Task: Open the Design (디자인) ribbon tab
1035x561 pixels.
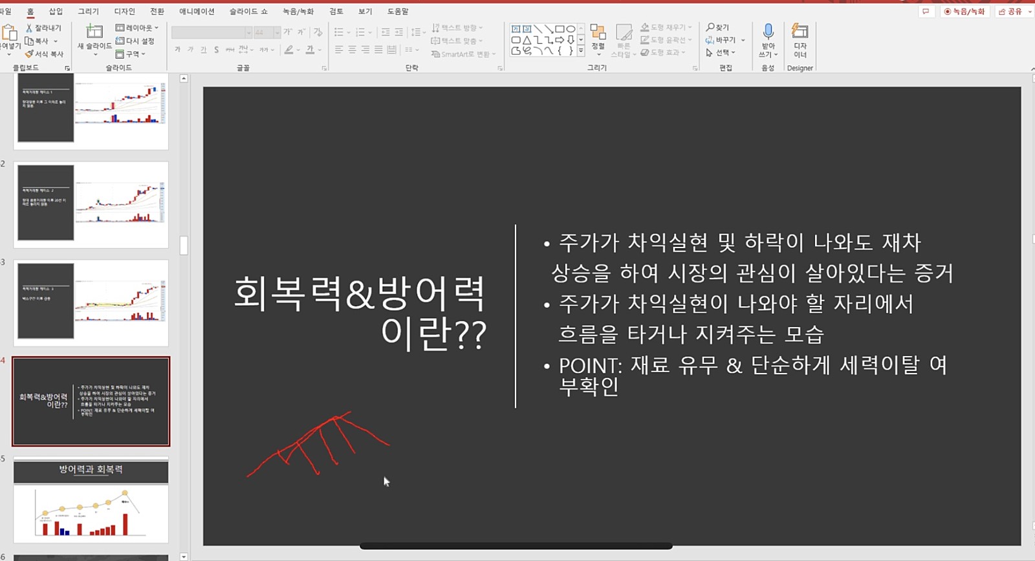Action: point(125,12)
